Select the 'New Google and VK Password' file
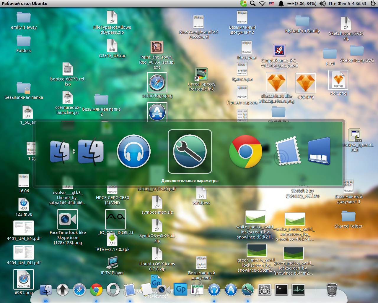Viewport: 378px width, 303px height. [198, 22]
